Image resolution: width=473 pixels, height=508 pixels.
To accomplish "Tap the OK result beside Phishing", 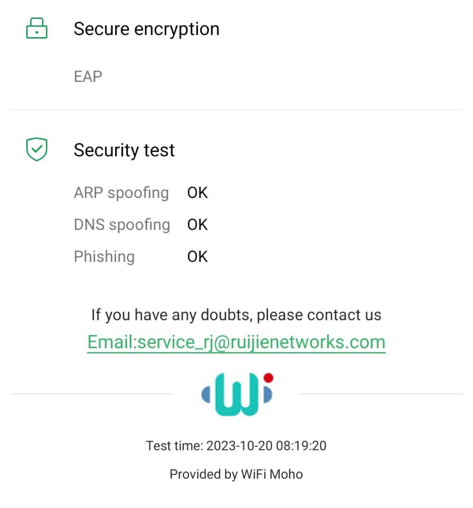I will pos(197,256).
